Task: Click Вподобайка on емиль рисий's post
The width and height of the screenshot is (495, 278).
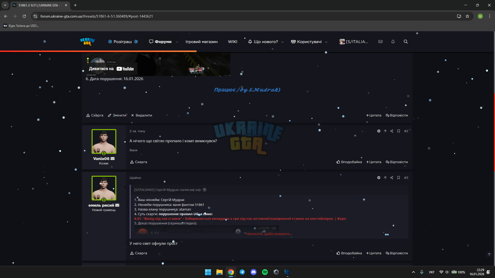Action: [349, 253]
